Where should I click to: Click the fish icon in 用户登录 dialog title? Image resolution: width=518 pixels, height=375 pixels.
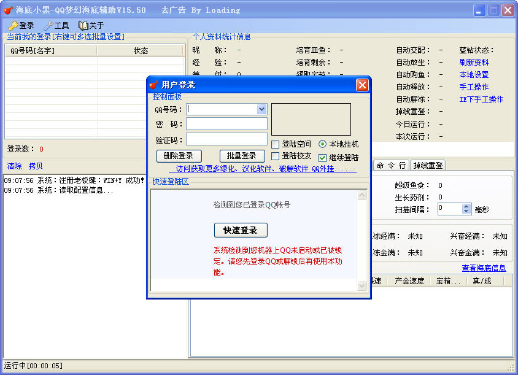click(x=153, y=85)
